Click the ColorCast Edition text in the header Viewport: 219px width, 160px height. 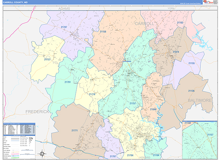click(190, 4)
